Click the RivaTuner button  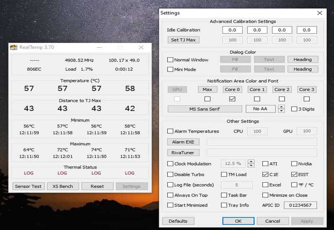click(183, 153)
